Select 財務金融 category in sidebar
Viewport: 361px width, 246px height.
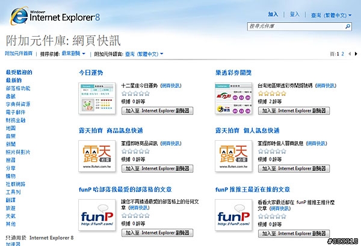click(16, 120)
